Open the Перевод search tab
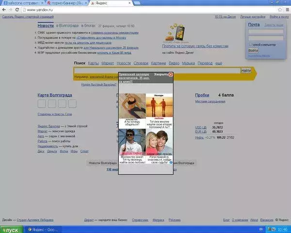 pos(205,63)
